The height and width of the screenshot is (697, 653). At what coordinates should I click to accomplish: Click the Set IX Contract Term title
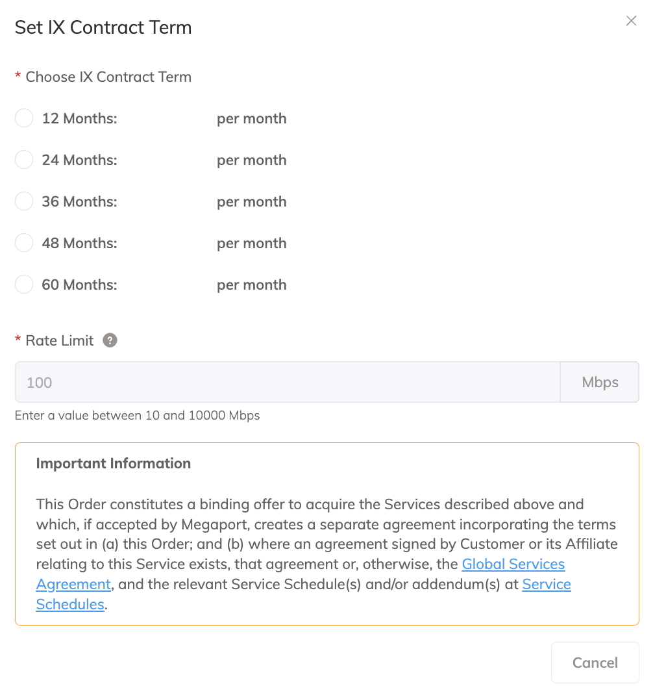click(103, 27)
